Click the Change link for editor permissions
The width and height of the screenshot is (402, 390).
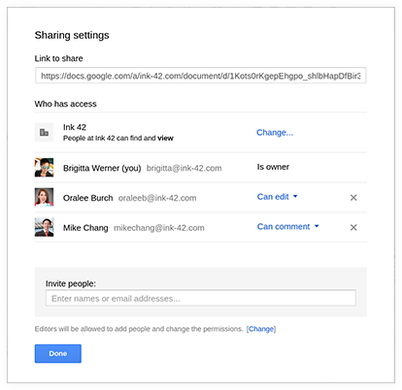261,329
